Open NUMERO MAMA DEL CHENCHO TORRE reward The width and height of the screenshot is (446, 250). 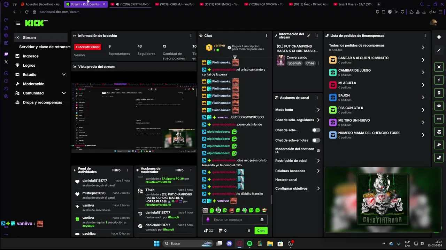pos(377,135)
